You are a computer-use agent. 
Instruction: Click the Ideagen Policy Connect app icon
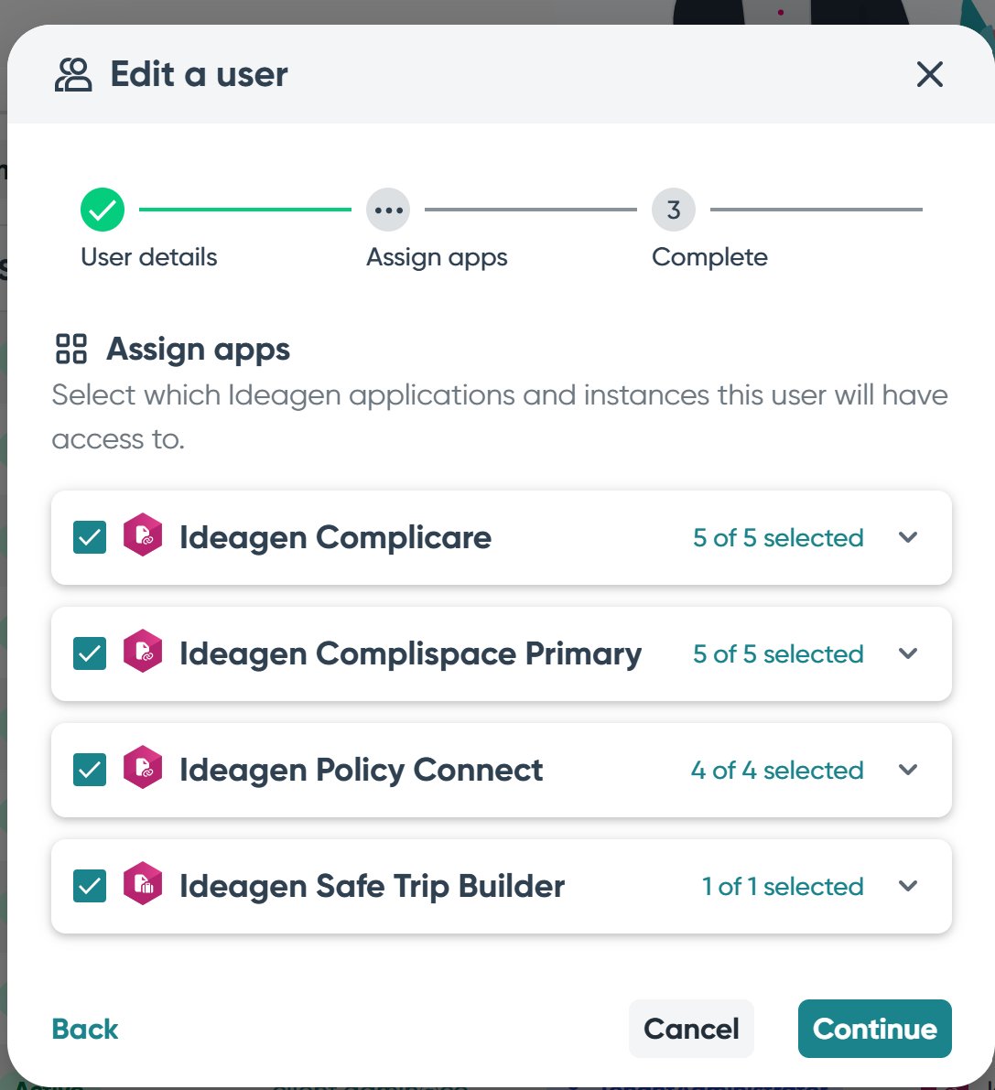tap(143, 768)
